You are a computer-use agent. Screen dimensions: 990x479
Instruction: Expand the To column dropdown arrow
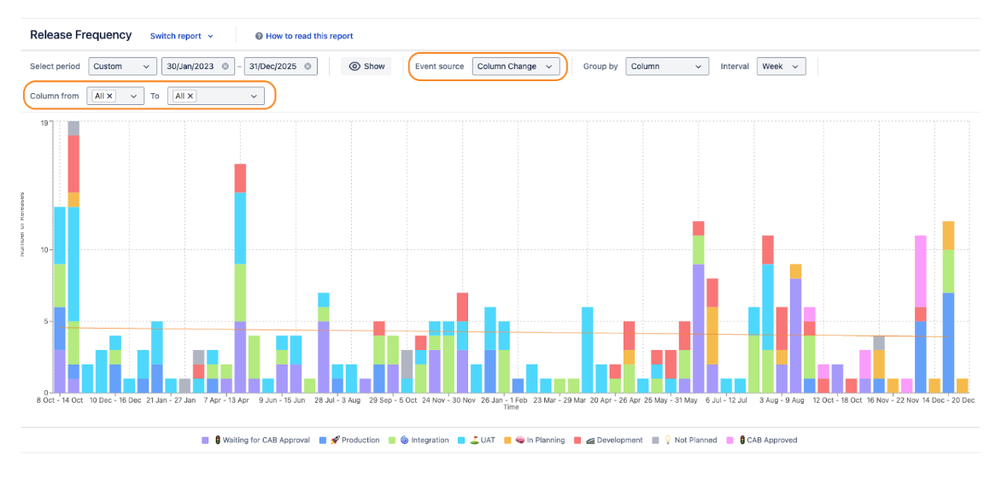click(254, 96)
